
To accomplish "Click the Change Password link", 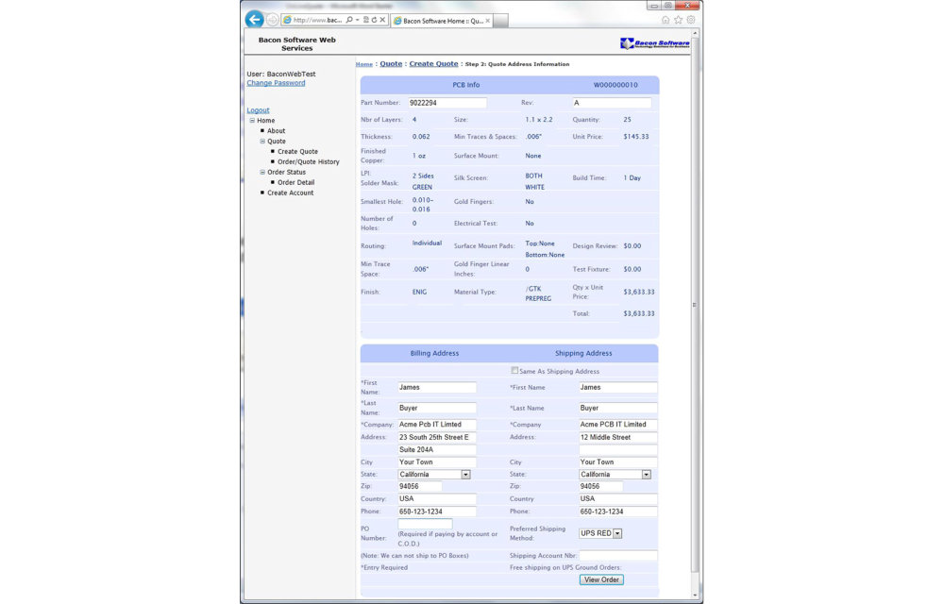I will coord(276,83).
